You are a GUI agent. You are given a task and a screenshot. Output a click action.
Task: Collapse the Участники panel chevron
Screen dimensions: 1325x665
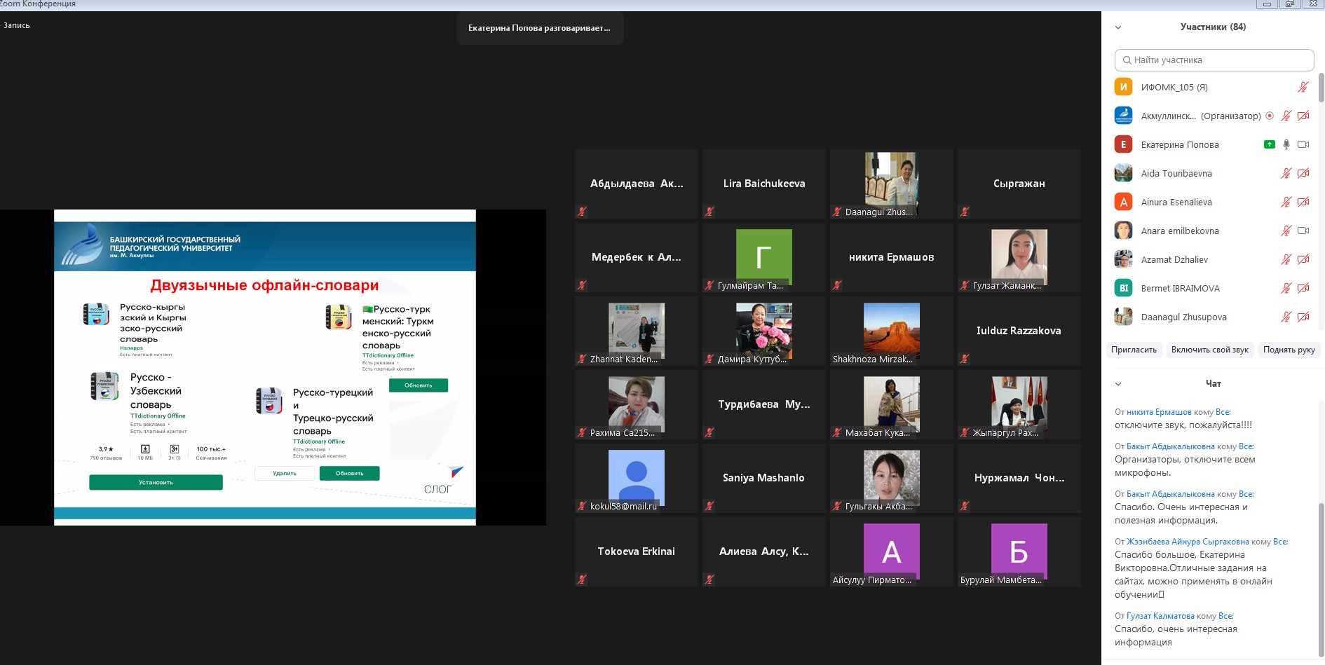tap(1118, 28)
